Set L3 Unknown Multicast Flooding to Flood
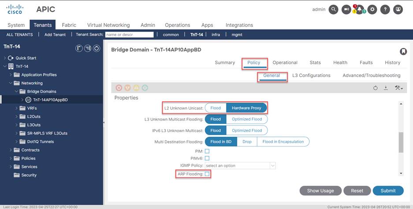The image size is (413, 209). click(216, 119)
